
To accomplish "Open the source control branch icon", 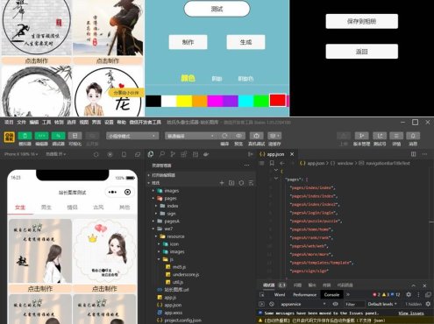I will point(173,154).
